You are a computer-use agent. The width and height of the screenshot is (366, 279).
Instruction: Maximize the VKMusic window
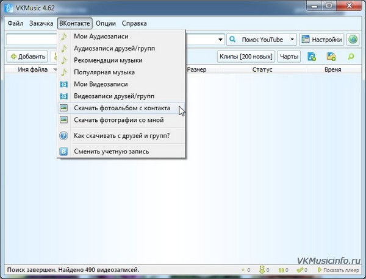[x=329, y=6]
